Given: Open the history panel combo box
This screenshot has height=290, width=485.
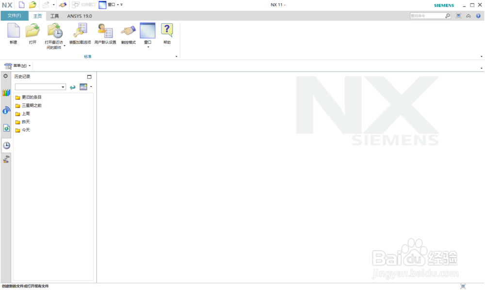Looking at the screenshot, I should point(41,87).
